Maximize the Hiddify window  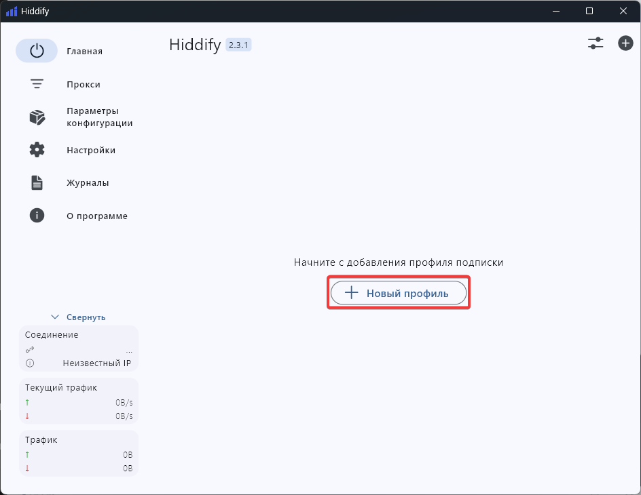[x=589, y=11]
